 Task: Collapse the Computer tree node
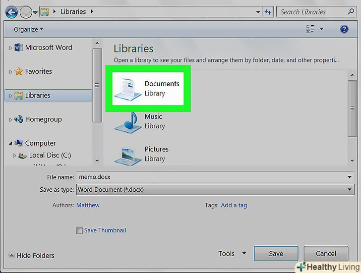point(10,143)
